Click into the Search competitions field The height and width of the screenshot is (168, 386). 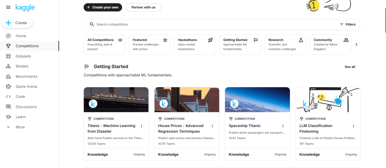click(x=211, y=24)
